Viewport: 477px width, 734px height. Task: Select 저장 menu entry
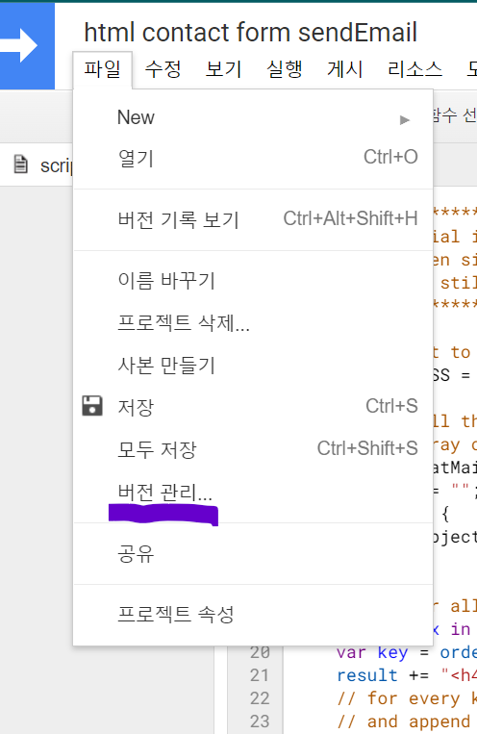click(253, 406)
